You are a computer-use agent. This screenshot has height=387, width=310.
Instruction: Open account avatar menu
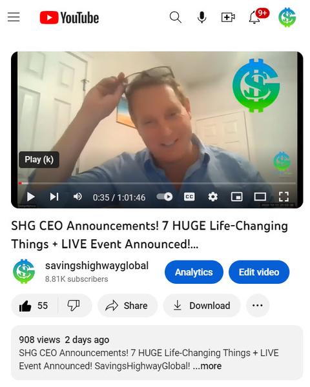coord(287,17)
